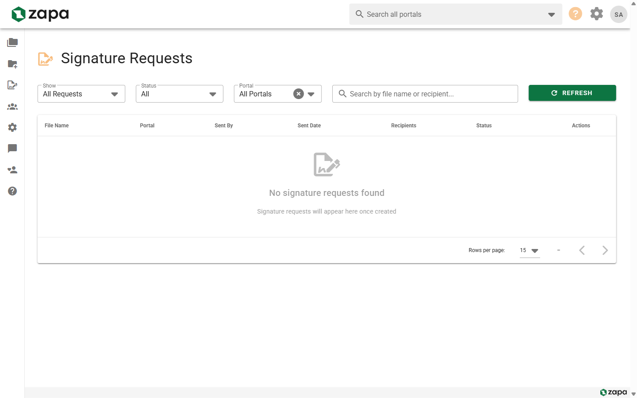Open the sidebar help question mark icon
637x398 pixels.
coord(12,191)
